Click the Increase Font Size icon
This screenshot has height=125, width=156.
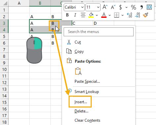coord(105,7)
